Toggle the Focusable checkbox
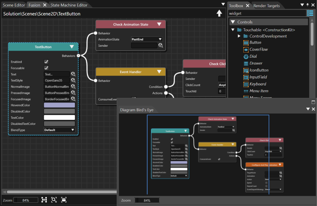Screen dimensions: 317x206 tap(46, 68)
